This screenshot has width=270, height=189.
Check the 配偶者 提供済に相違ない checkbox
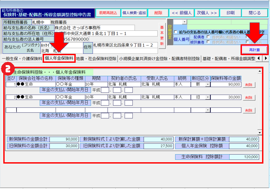208,37
